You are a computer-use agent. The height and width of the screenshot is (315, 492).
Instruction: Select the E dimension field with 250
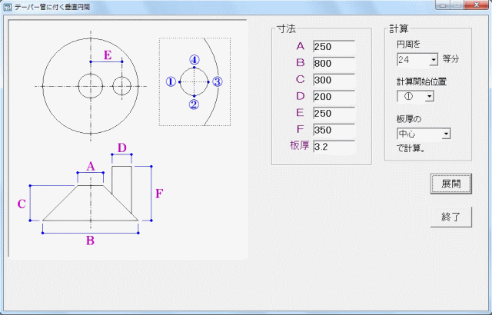[334, 113]
